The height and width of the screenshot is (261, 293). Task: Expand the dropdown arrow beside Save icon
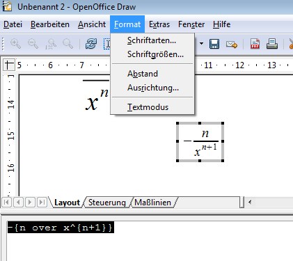pyautogui.click(x=201, y=44)
